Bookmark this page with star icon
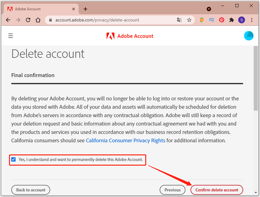Image resolution: width=260 pixels, height=197 pixels. click(x=189, y=20)
